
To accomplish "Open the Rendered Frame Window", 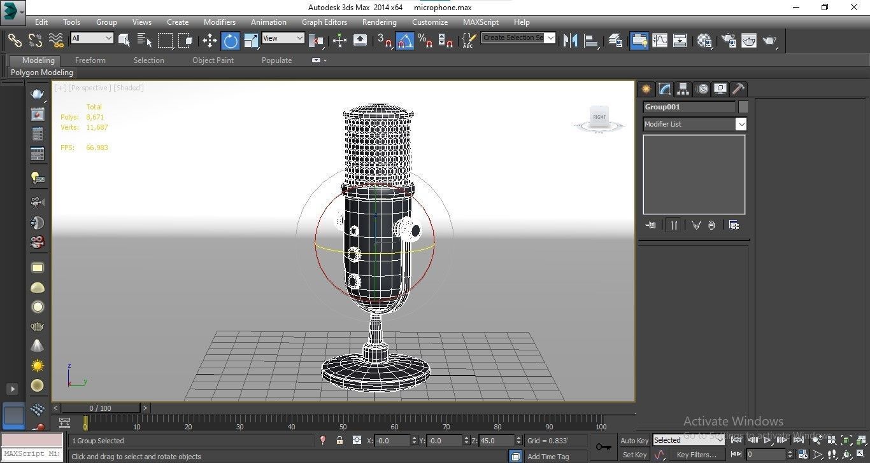I will [x=749, y=41].
